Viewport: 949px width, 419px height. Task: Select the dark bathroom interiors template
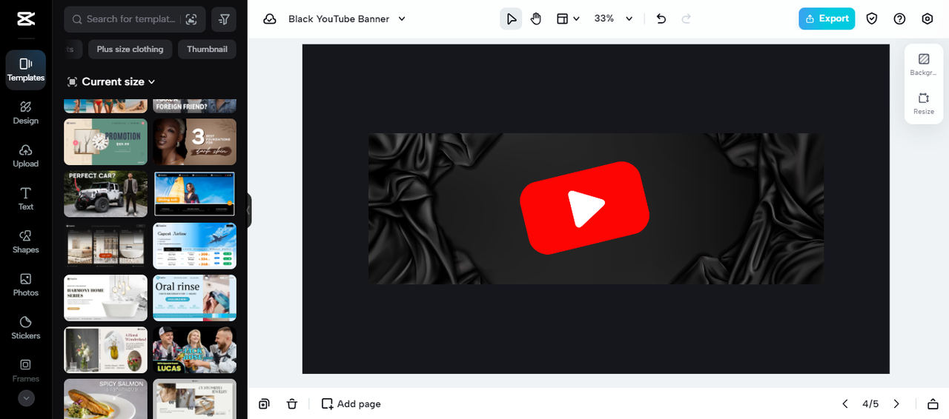105,246
